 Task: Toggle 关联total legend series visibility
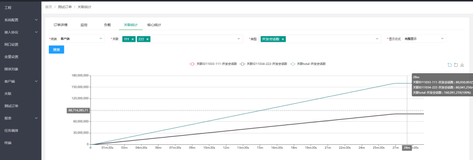tap(308, 64)
